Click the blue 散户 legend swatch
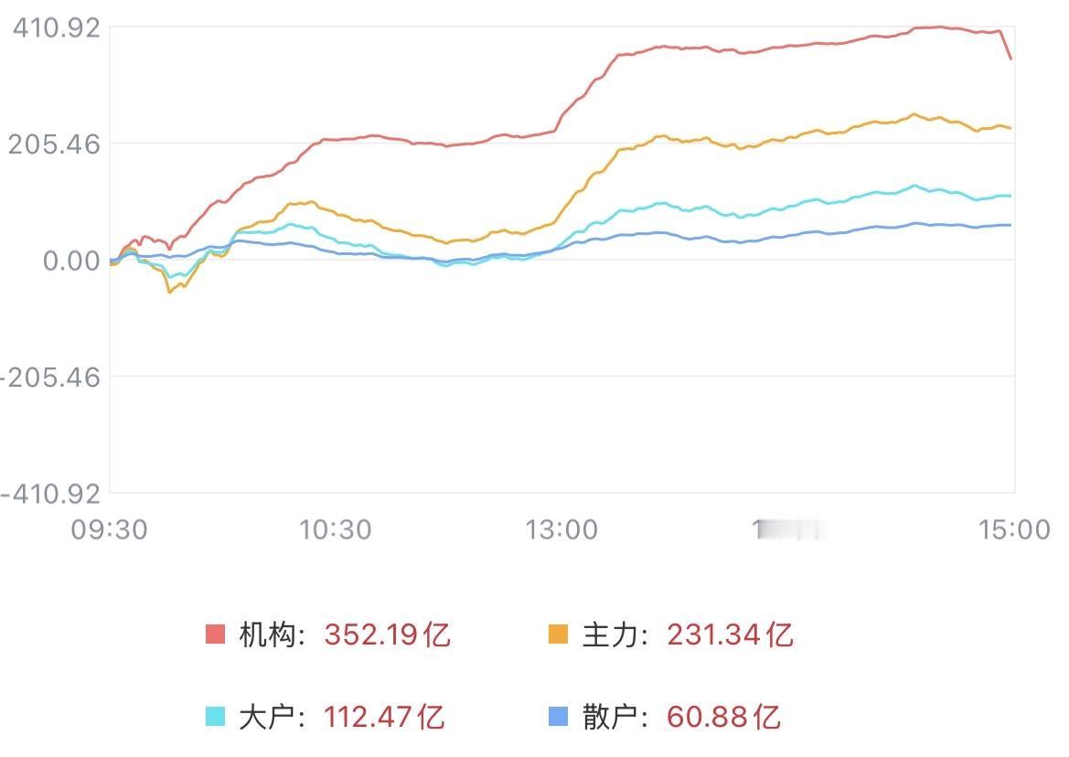The image size is (1069, 757). click(x=559, y=716)
